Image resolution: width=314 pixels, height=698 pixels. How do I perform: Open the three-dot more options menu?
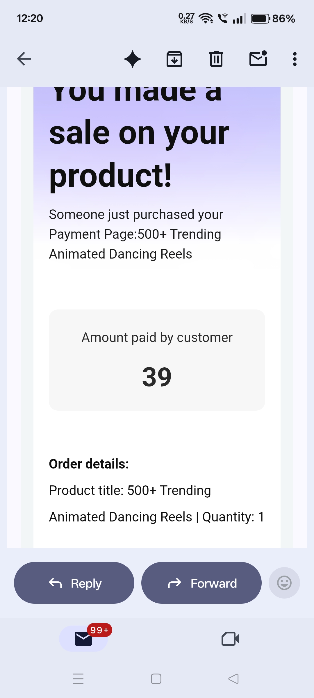[x=295, y=59]
